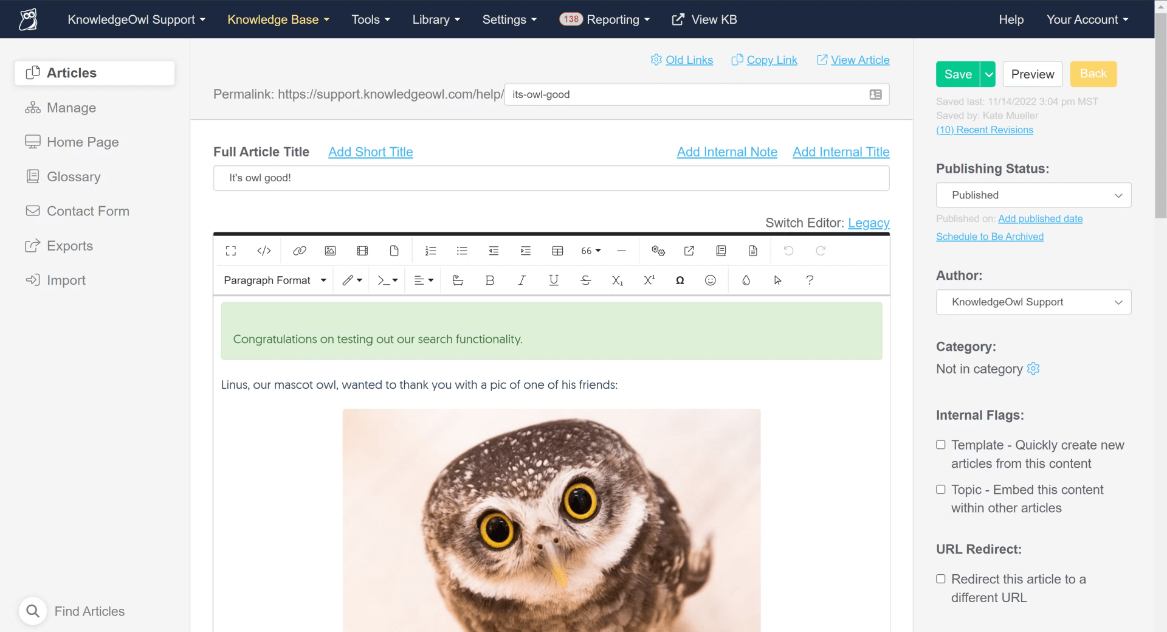Decrease indent in the editor
The width and height of the screenshot is (1167, 632).
click(x=494, y=251)
